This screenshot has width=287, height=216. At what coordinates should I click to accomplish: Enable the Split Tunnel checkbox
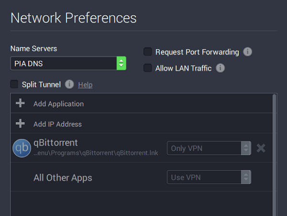[14, 84]
